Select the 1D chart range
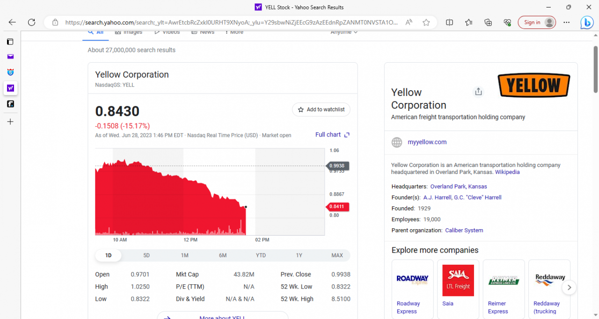The height and width of the screenshot is (319, 599). pyautogui.click(x=108, y=255)
